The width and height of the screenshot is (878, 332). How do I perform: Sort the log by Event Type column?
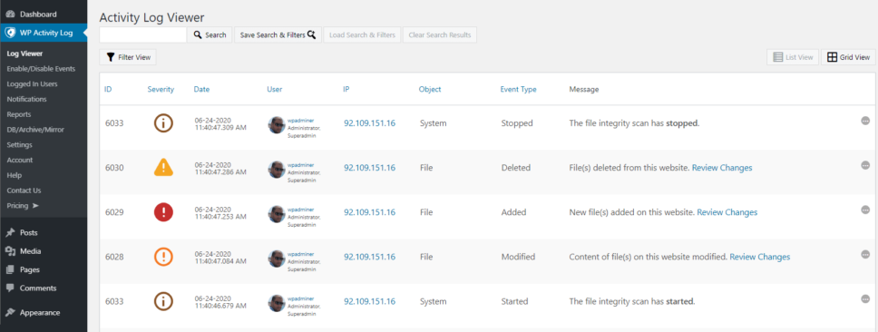[x=518, y=89]
